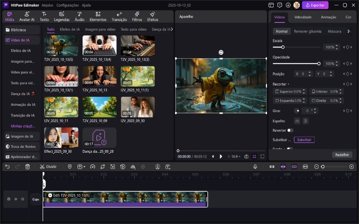Open Troca de Rostos in sidebar
This screenshot has width=359, height=224.
[22, 146]
